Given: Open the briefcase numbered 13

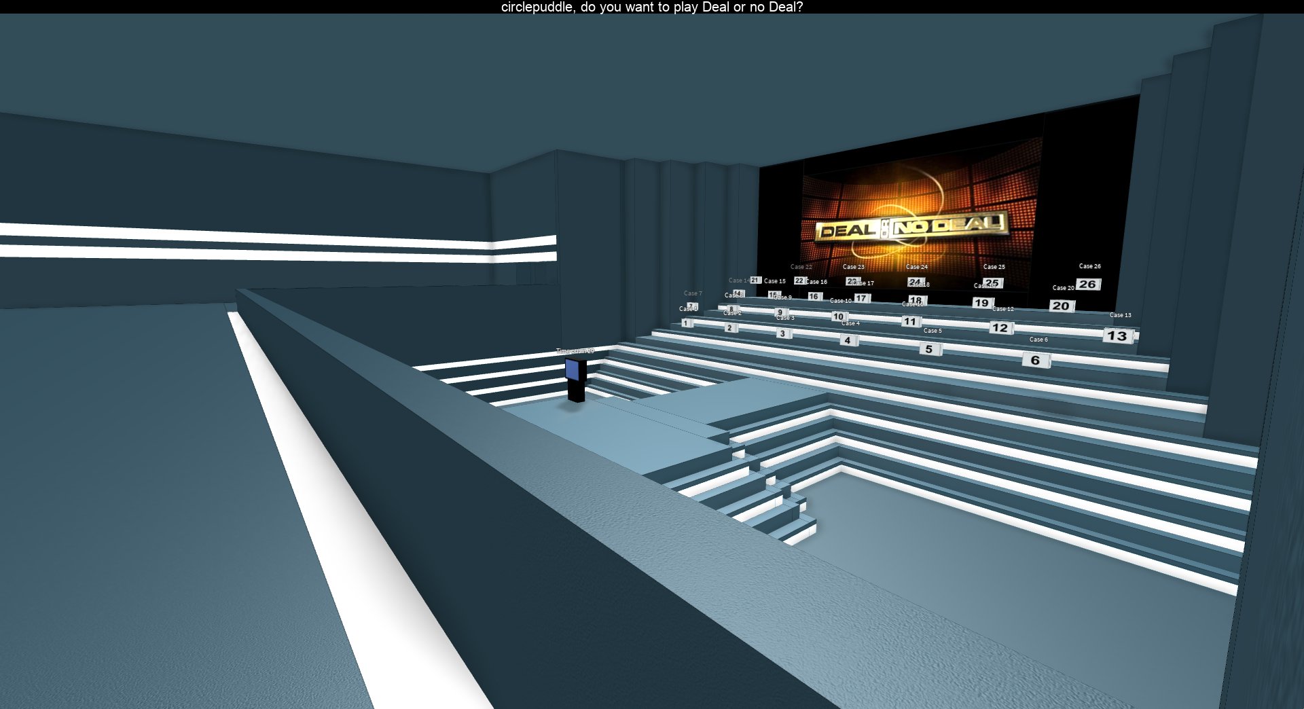Looking at the screenshot, I should tap(1118, 335).
